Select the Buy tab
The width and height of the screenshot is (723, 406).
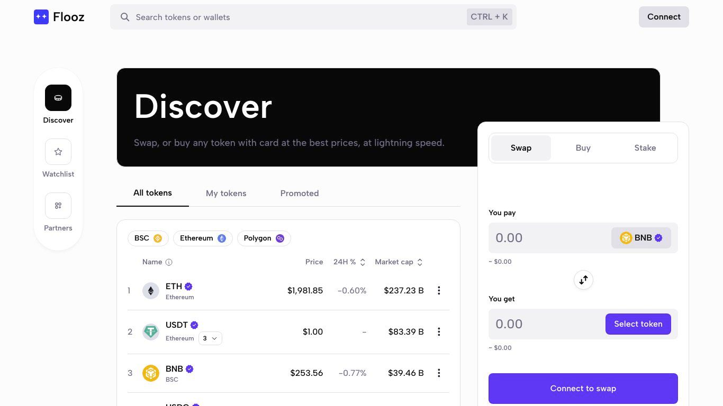[x=583, y=148]
